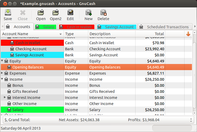This screenshot has width=197, height=132.
Task: Switch to the red Cash in Wallet tab
Action: tap(77, 27)
